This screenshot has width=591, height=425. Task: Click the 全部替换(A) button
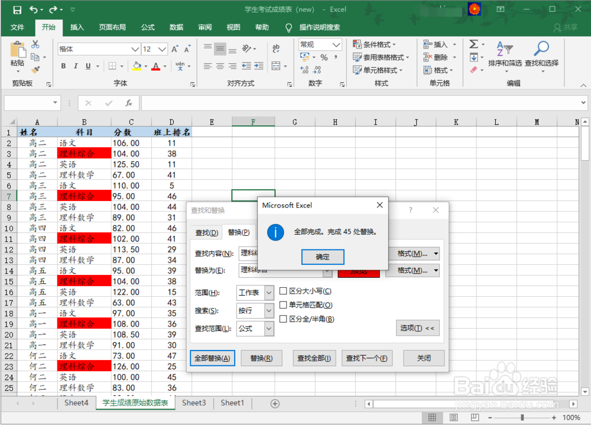click(x=212, y=358)
